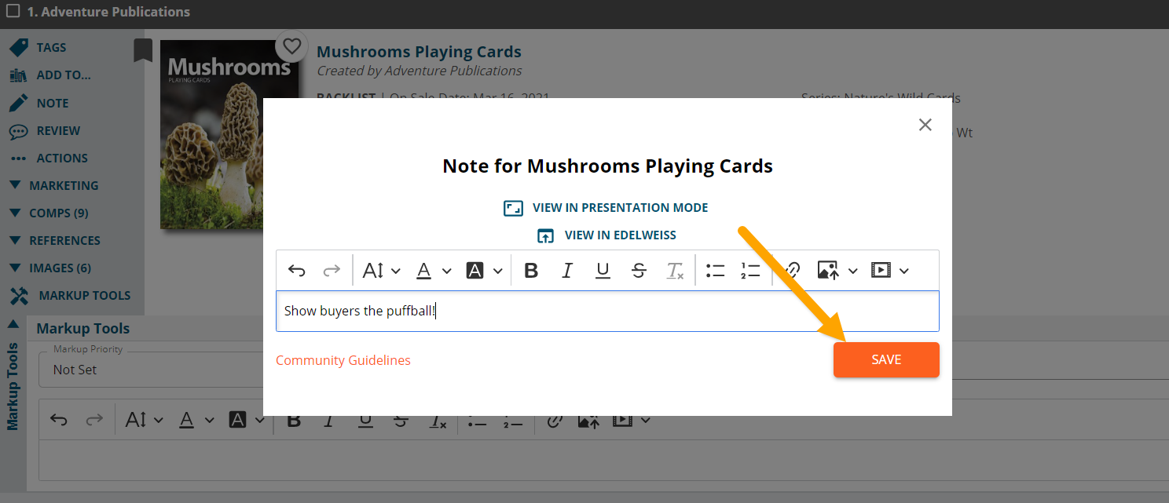Image resolution: width=1169 pixels, height=503 pixels.
Task: Open font color dropdown in the note dialog
Action: tap(434, 271)
